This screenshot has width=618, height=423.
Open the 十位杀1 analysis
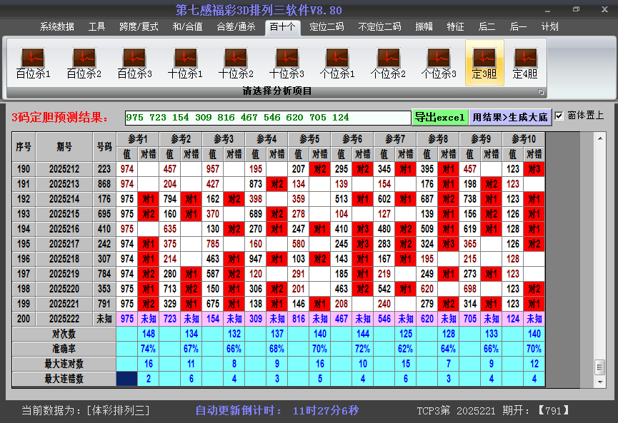pyautogui.click(x=185, y=63)
